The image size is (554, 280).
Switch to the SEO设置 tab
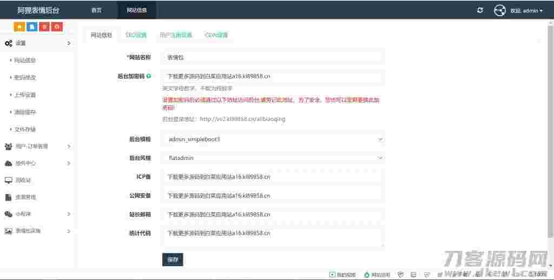(136, 35)
